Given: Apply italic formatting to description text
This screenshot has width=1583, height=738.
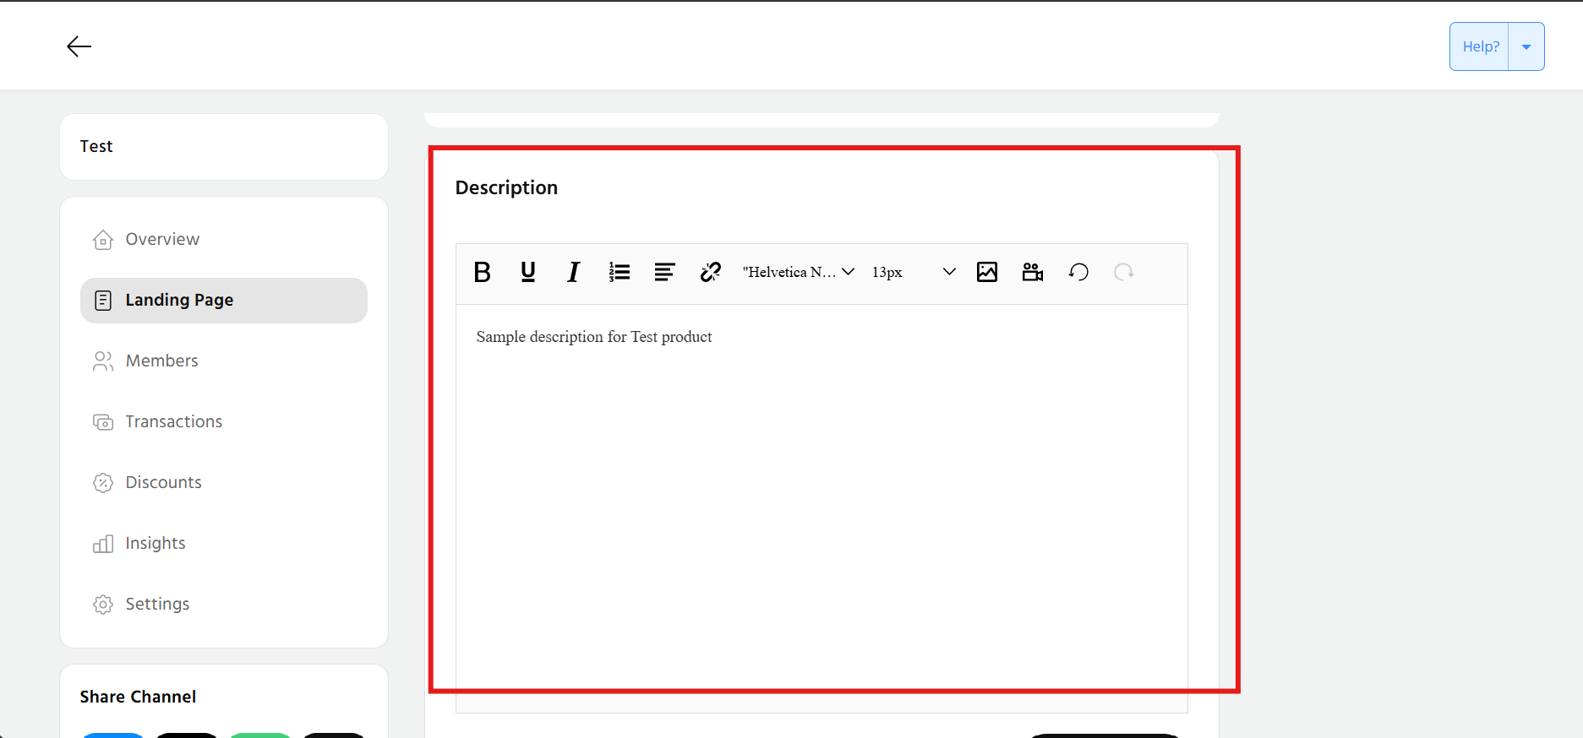Looking at the screenshot, I should [x=574, y=272].
